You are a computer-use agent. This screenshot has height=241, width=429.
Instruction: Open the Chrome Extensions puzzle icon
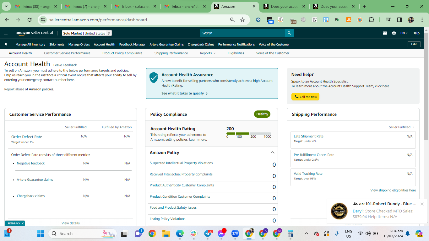371,20
